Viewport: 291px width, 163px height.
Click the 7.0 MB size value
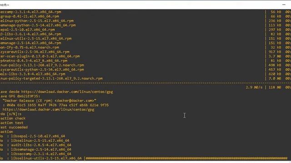pos(275,78)
